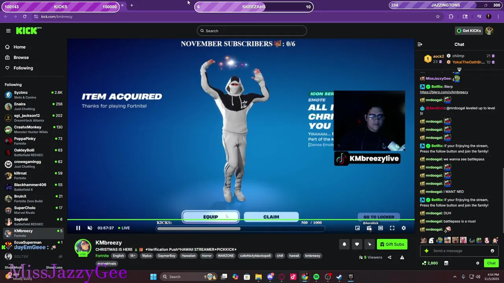Click the Send a message field
The height and width of the screenshot is (283, 504).
point(459,251)
